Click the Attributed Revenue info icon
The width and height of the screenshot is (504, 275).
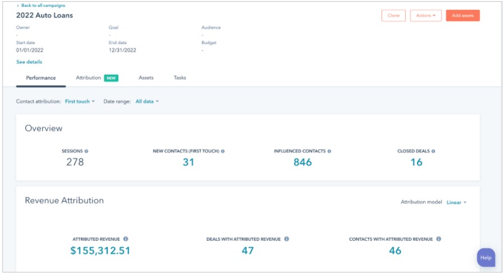coord(126,239)
